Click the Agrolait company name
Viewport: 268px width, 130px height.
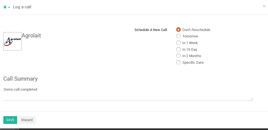31,35
